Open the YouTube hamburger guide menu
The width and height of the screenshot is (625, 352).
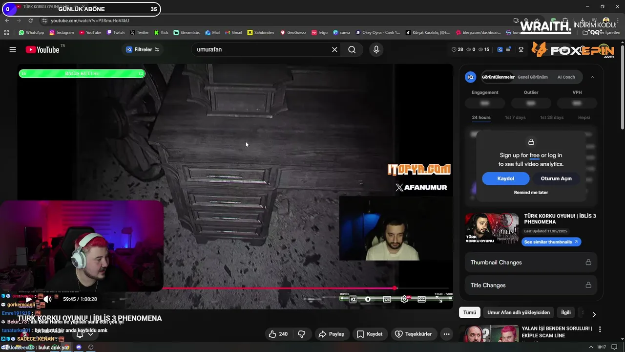[x=13, y=49]
